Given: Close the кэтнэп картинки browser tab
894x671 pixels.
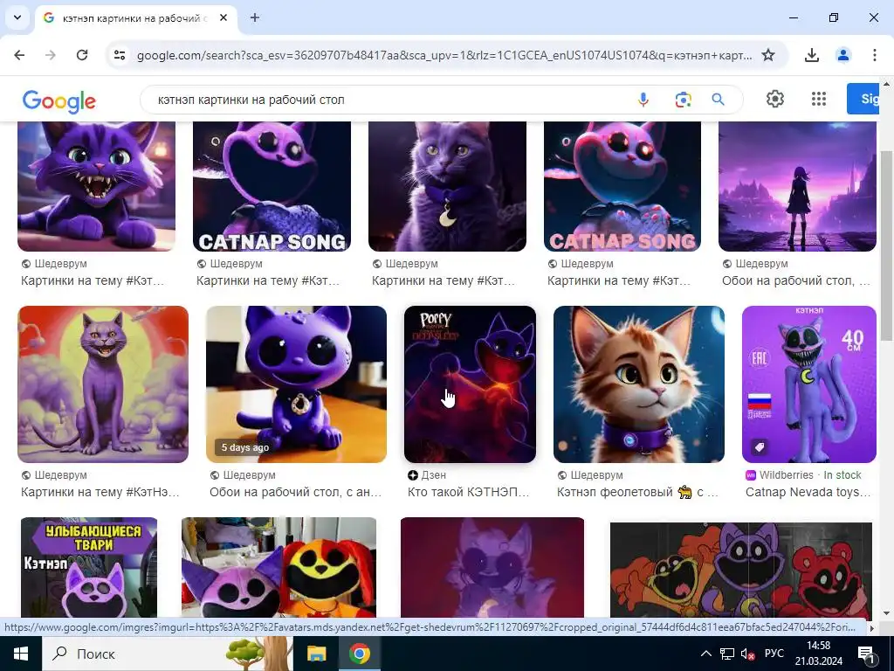Looking at the screenshot, I should 223,17.
